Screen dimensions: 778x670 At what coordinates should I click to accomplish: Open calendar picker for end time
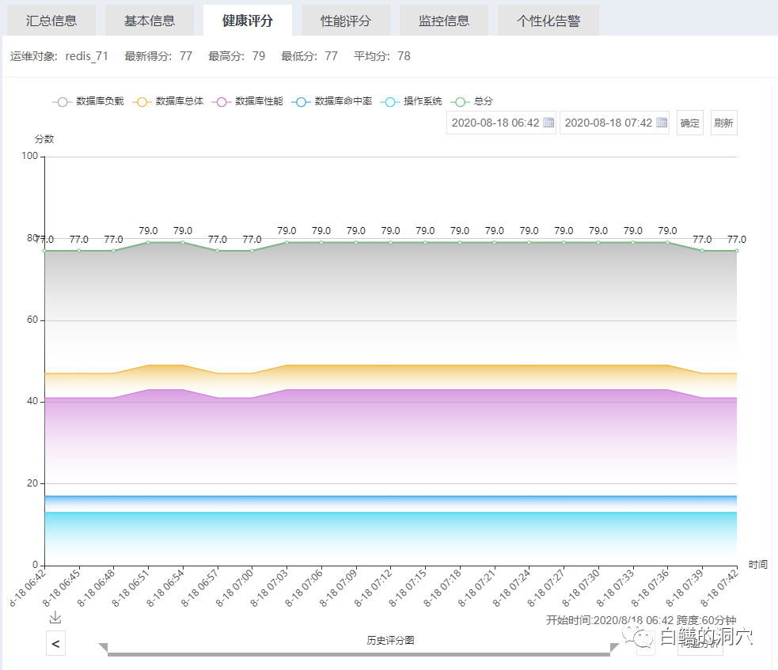pos(662,123)
